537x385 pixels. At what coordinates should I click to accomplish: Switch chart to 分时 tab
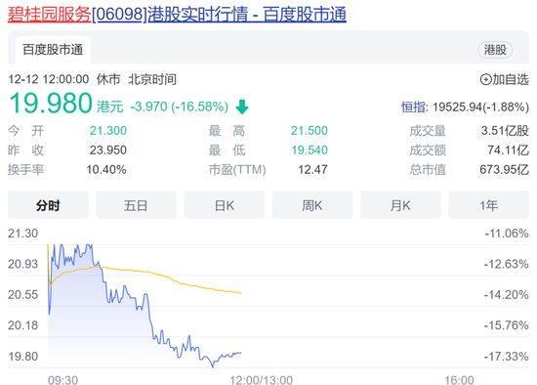click(48, 205)
